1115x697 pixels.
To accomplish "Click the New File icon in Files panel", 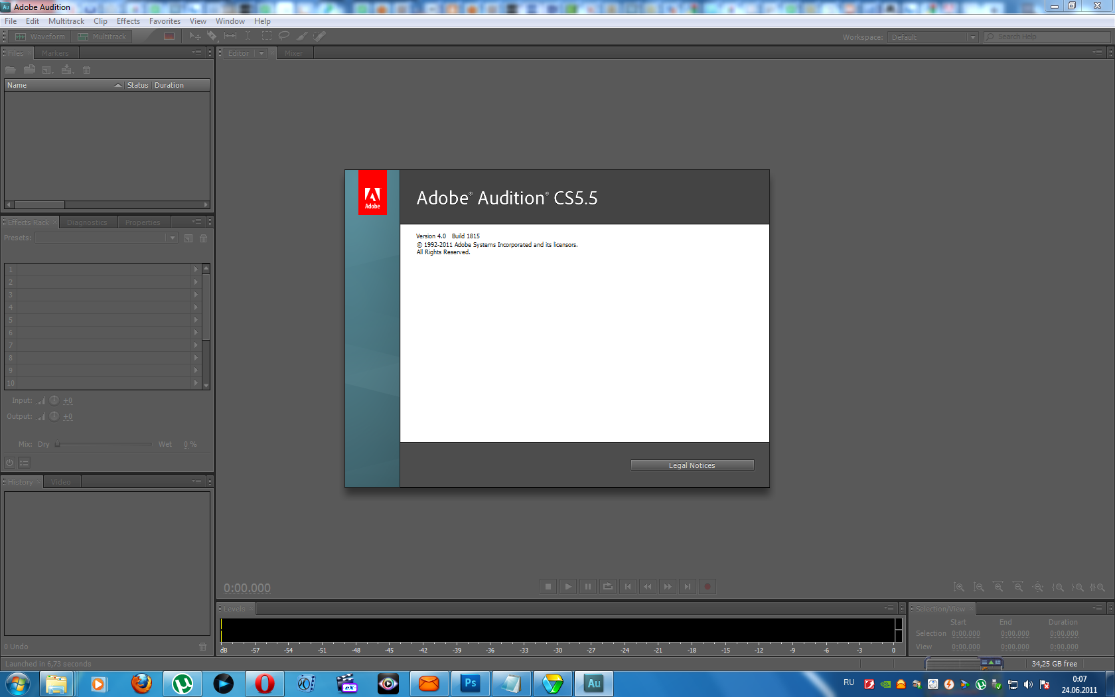I will point(48,70).
